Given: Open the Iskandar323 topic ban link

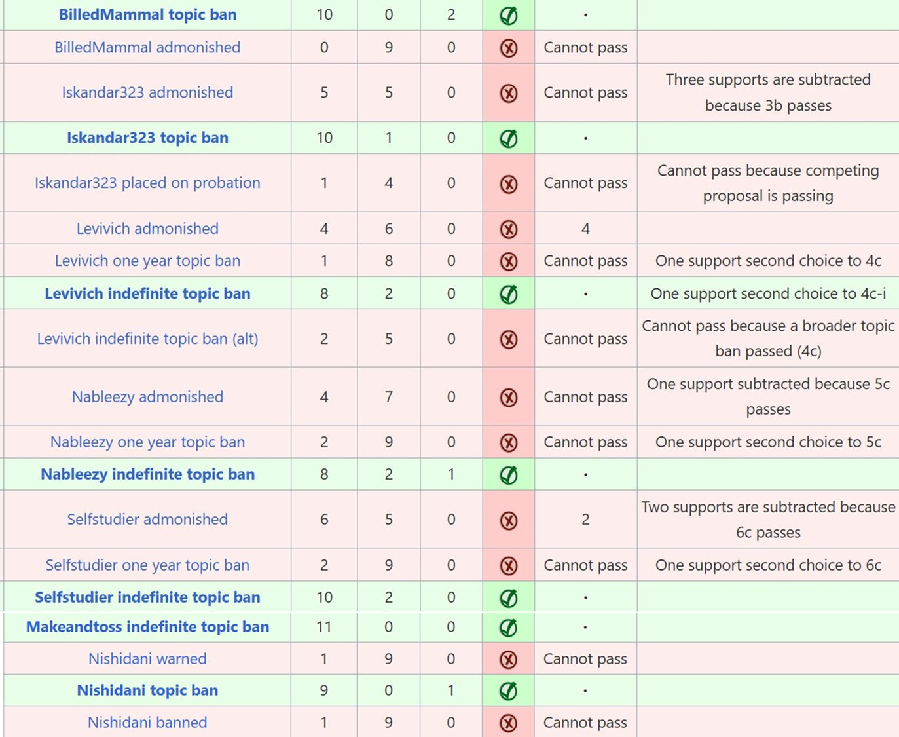Looking at the screenshot, I should [147, 138].
